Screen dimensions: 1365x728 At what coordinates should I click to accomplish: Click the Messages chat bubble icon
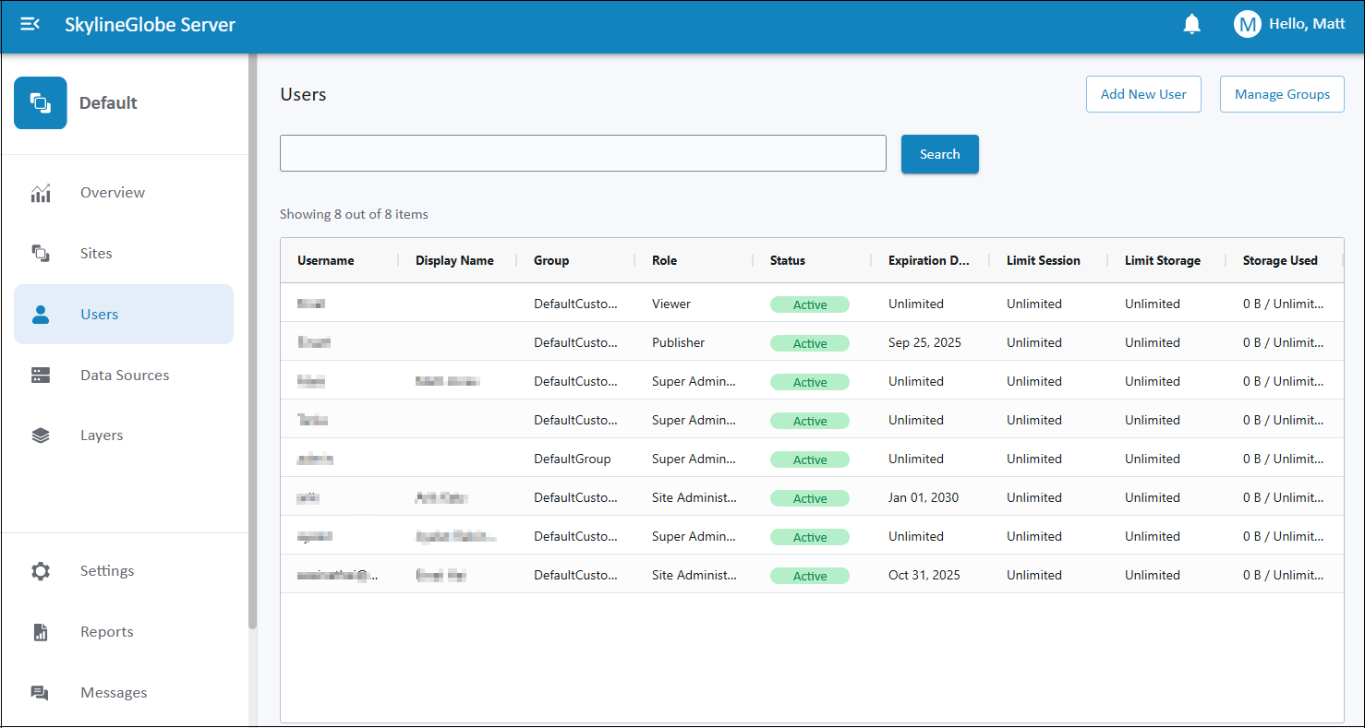click(41, 693)
